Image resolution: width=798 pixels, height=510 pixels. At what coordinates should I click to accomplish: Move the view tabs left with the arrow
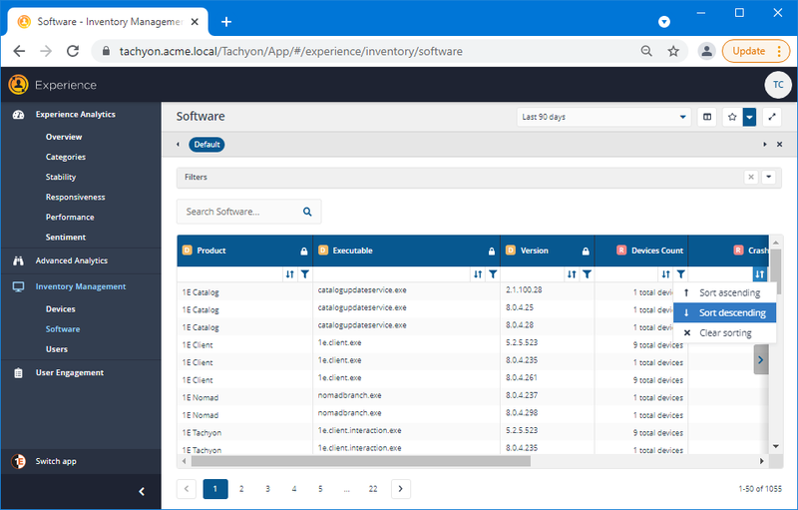(178, 145)
